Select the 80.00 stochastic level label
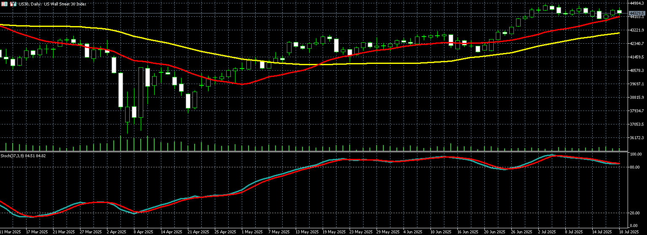 click(634, 167)
